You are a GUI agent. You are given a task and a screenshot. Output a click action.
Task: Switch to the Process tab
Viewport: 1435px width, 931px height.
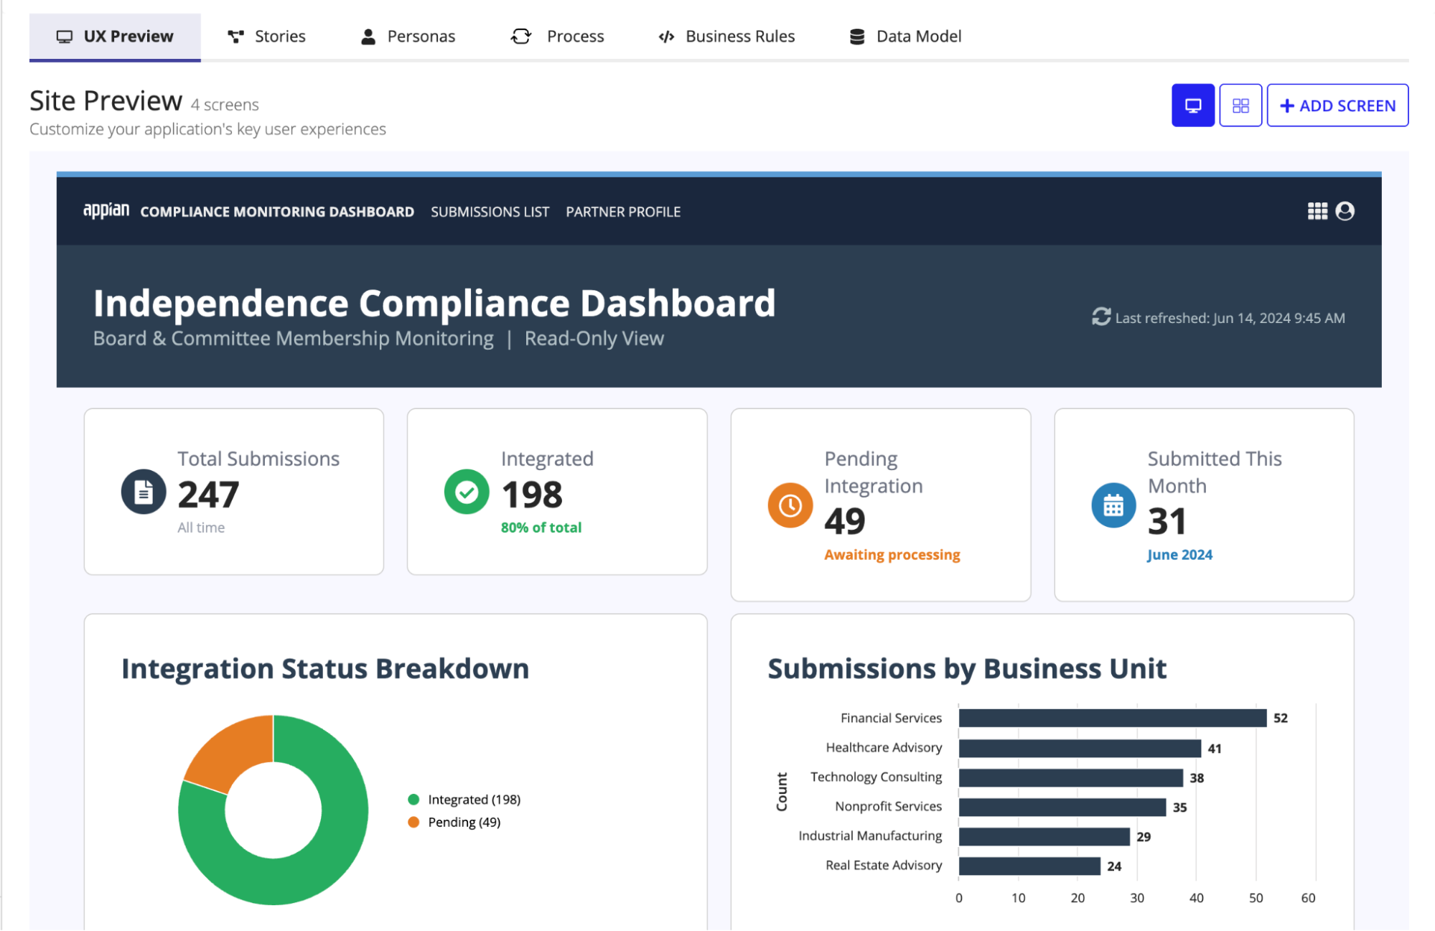click(x=557, y=37)
